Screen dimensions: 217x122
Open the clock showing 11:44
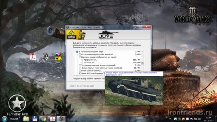point(209,119)
